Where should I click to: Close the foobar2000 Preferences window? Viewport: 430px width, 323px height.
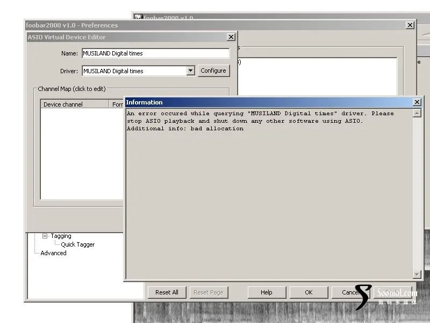pyautogui.click(x=410, y=25)
